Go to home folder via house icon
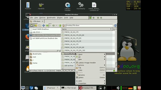Viewport: 161px width, 90px height. pyautogui.click(x=64, y=25)
